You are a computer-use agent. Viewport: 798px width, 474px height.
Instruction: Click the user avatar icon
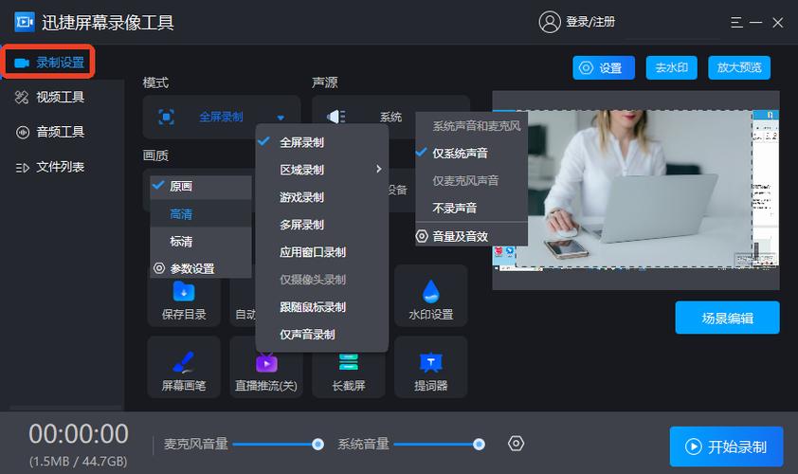pyautogui.click(x=550, y=22)
